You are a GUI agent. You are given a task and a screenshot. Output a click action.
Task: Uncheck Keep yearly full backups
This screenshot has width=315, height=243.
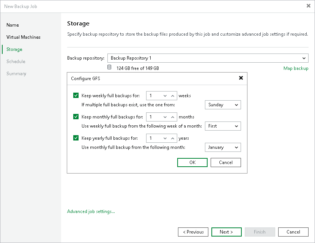[76, 138]
